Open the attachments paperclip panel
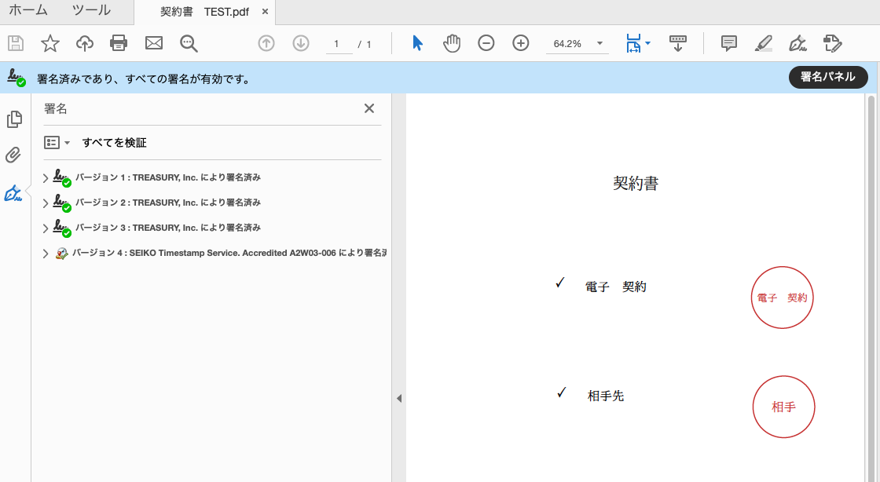The height and width of the screenshot is (482, 880). [13, 155]
